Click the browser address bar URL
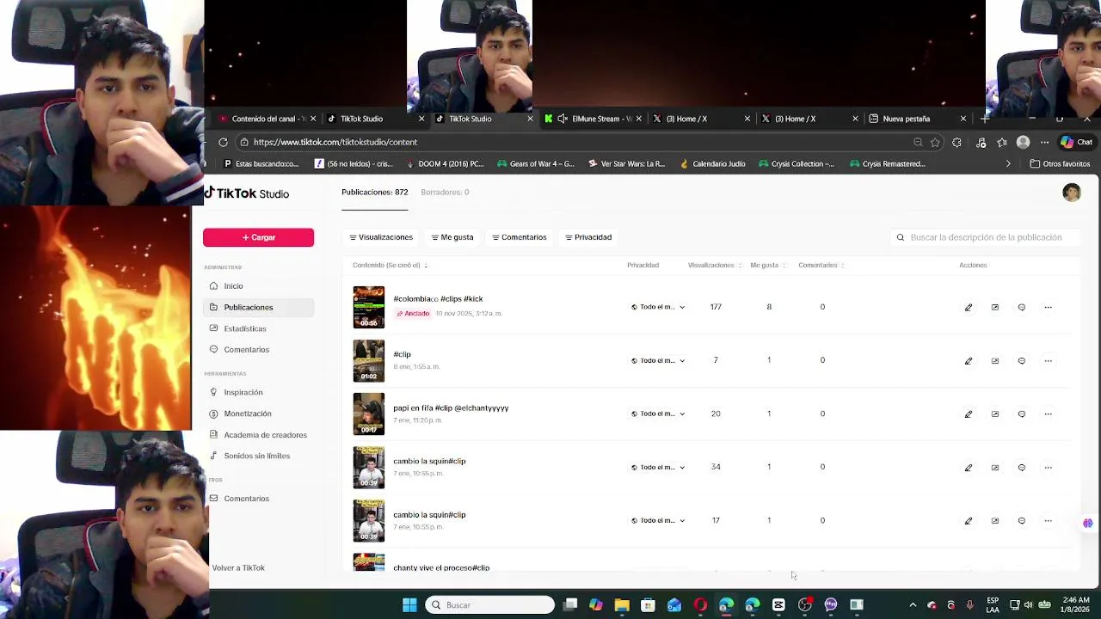The image size is (1101, 619). point(335,142)
